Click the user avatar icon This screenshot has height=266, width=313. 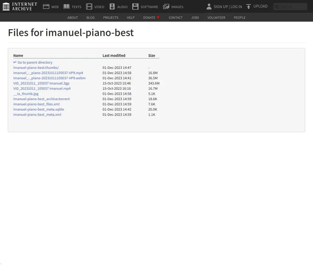[209, 7]
